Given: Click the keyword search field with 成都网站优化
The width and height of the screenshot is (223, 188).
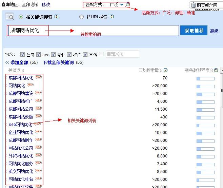Looking at the screenshot, I should pyautogui.click(x=93, y=31).
